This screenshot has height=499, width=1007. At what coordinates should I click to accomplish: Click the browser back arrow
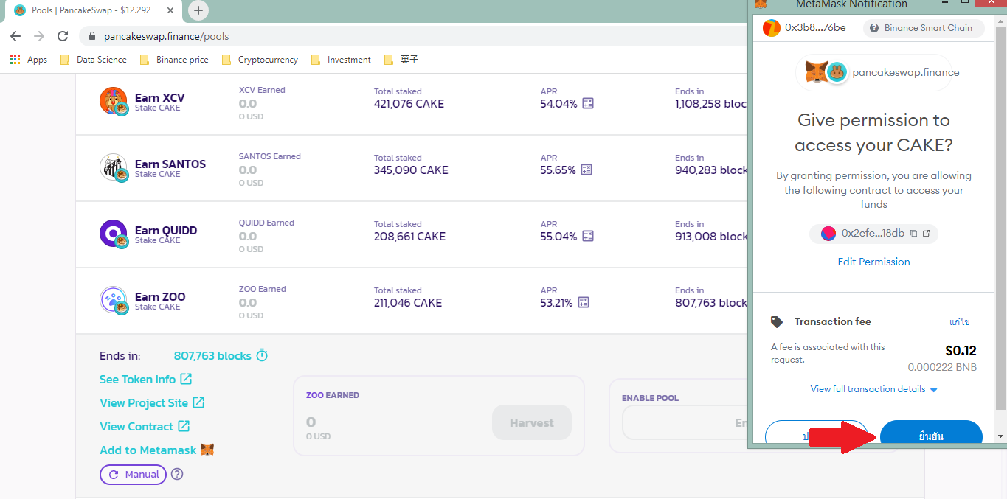(x=15, y=36)
